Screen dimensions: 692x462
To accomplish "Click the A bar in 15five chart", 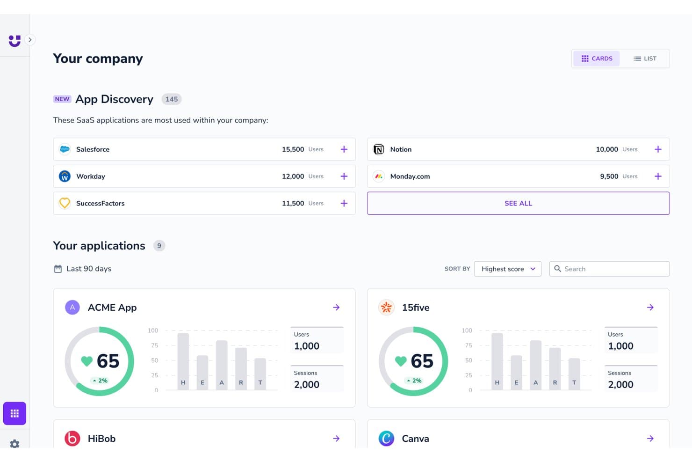I will coord(536,365).
